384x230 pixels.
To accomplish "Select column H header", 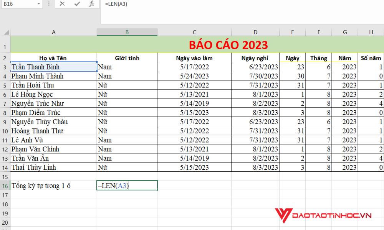I will (371, 32).
